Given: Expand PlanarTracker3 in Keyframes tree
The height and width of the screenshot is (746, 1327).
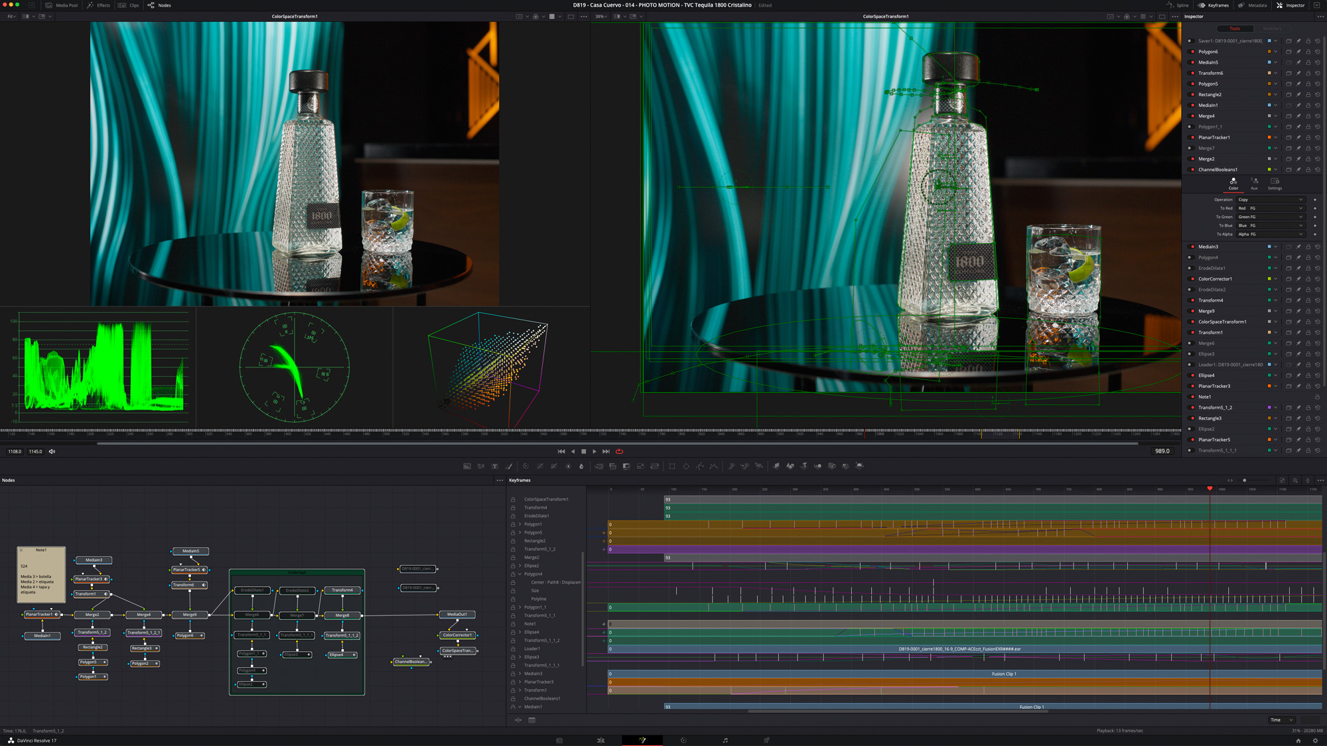Looking at the screenshot, I should click(x=520, y=682).
